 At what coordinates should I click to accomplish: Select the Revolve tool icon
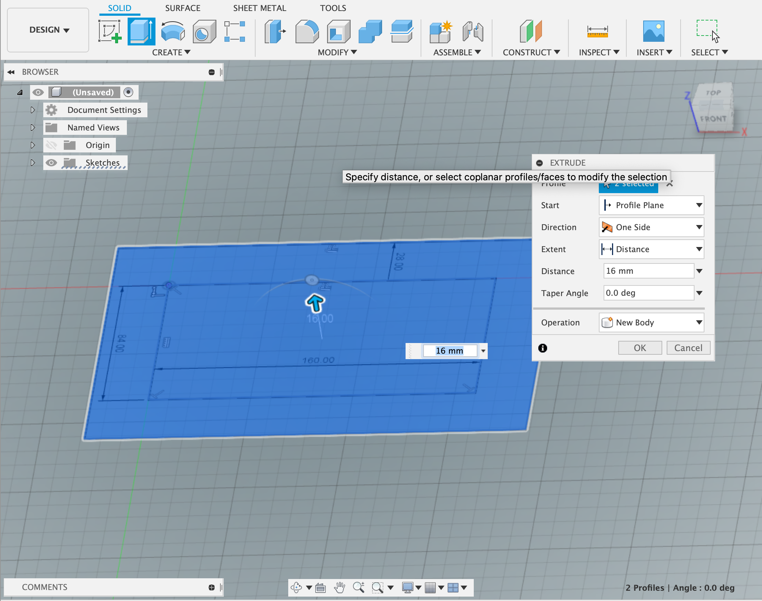(173, 32)
